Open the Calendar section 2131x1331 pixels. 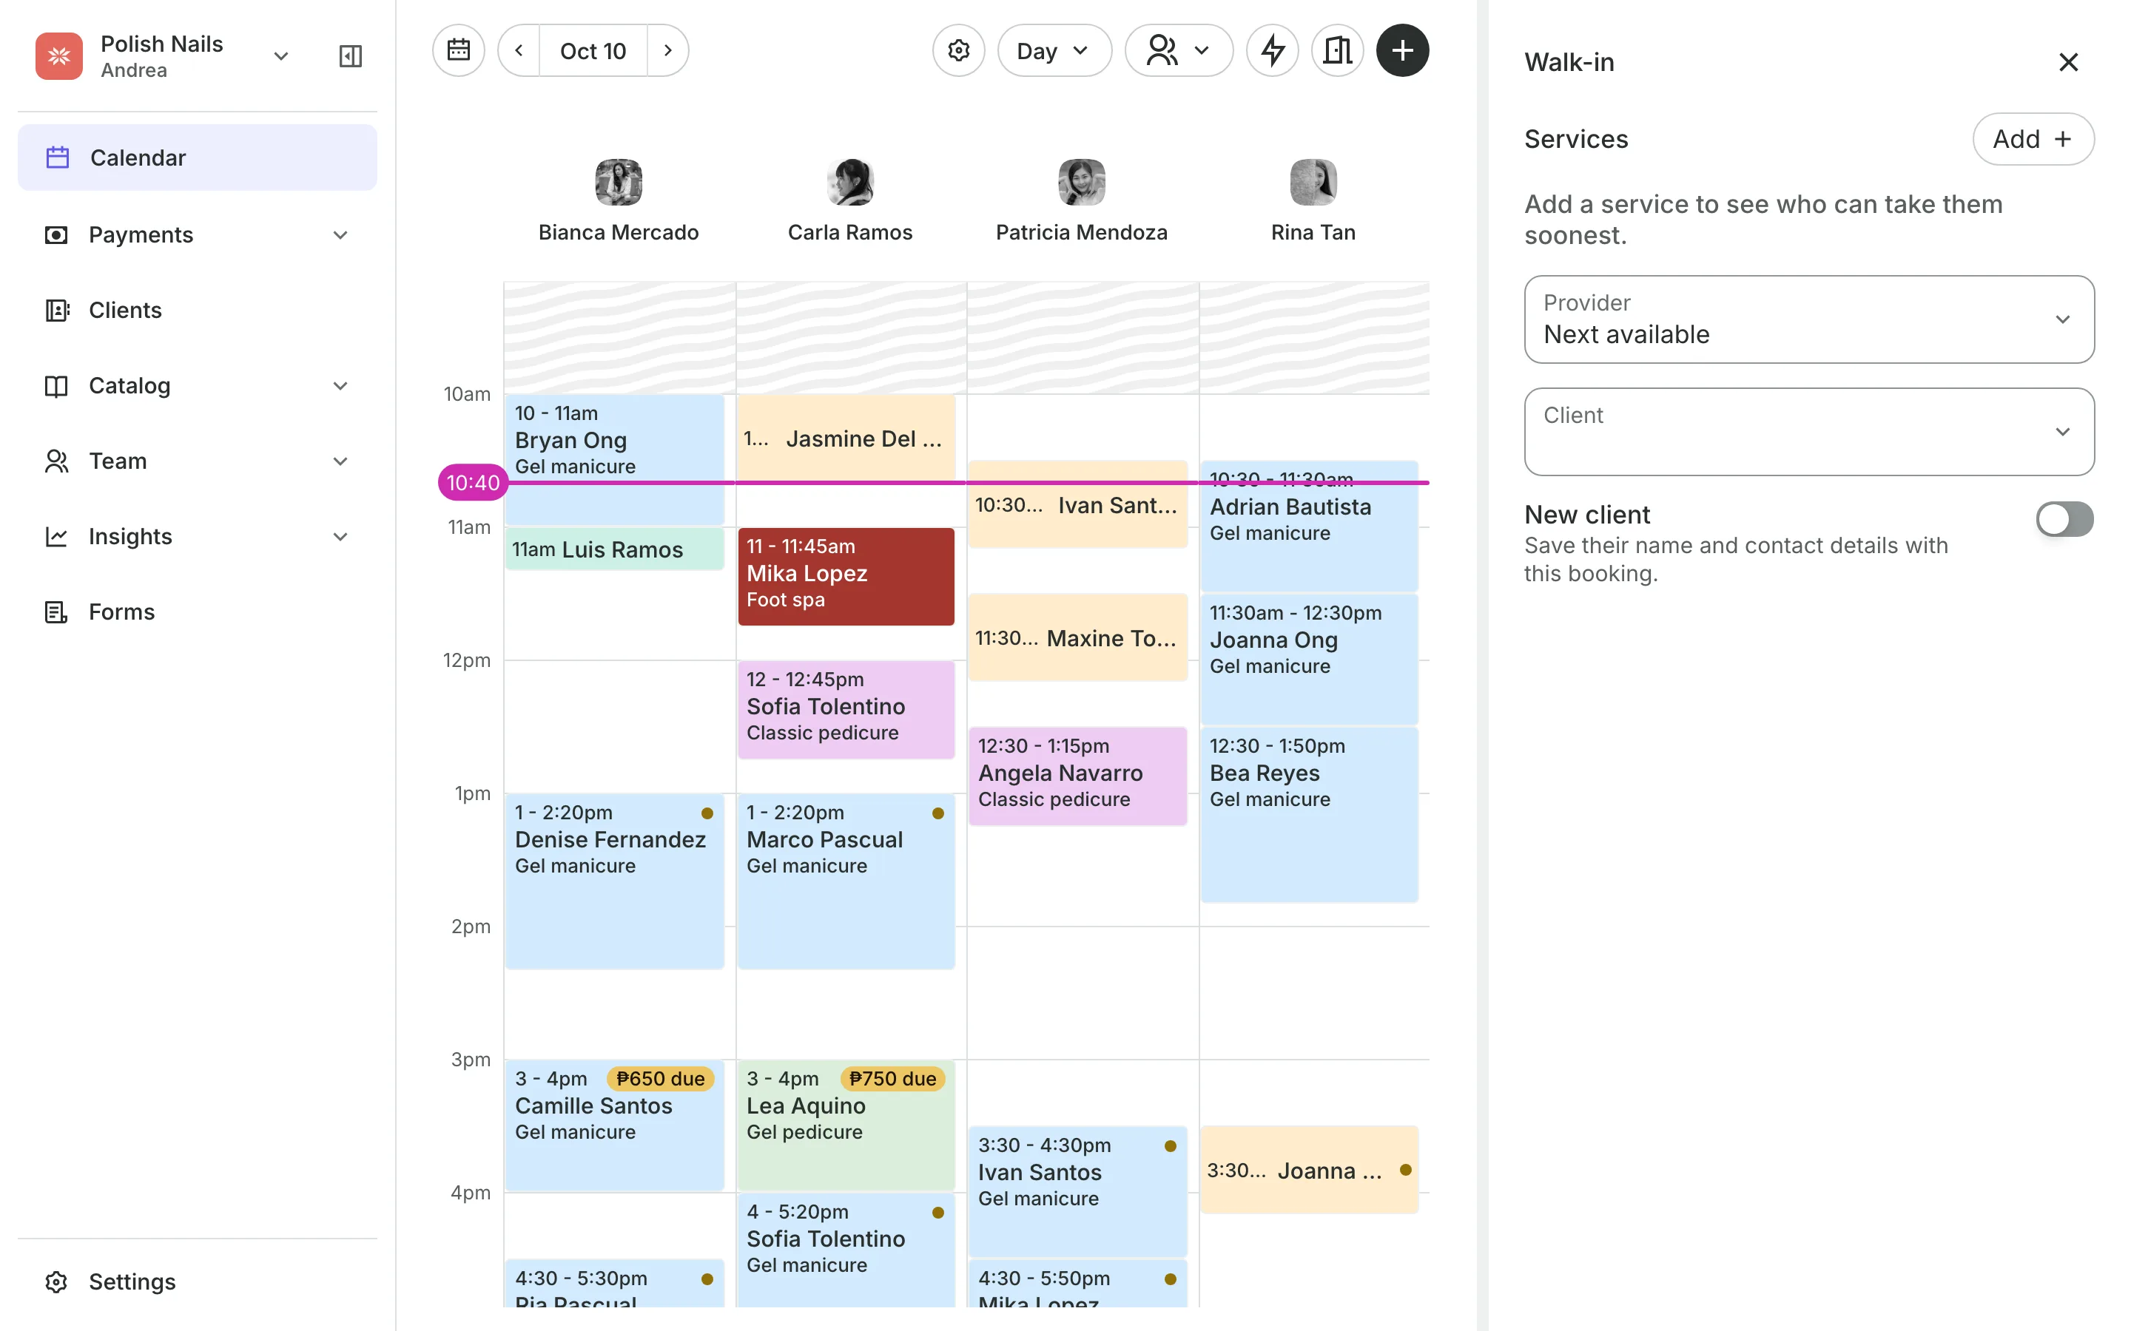[x=198, y=158]
